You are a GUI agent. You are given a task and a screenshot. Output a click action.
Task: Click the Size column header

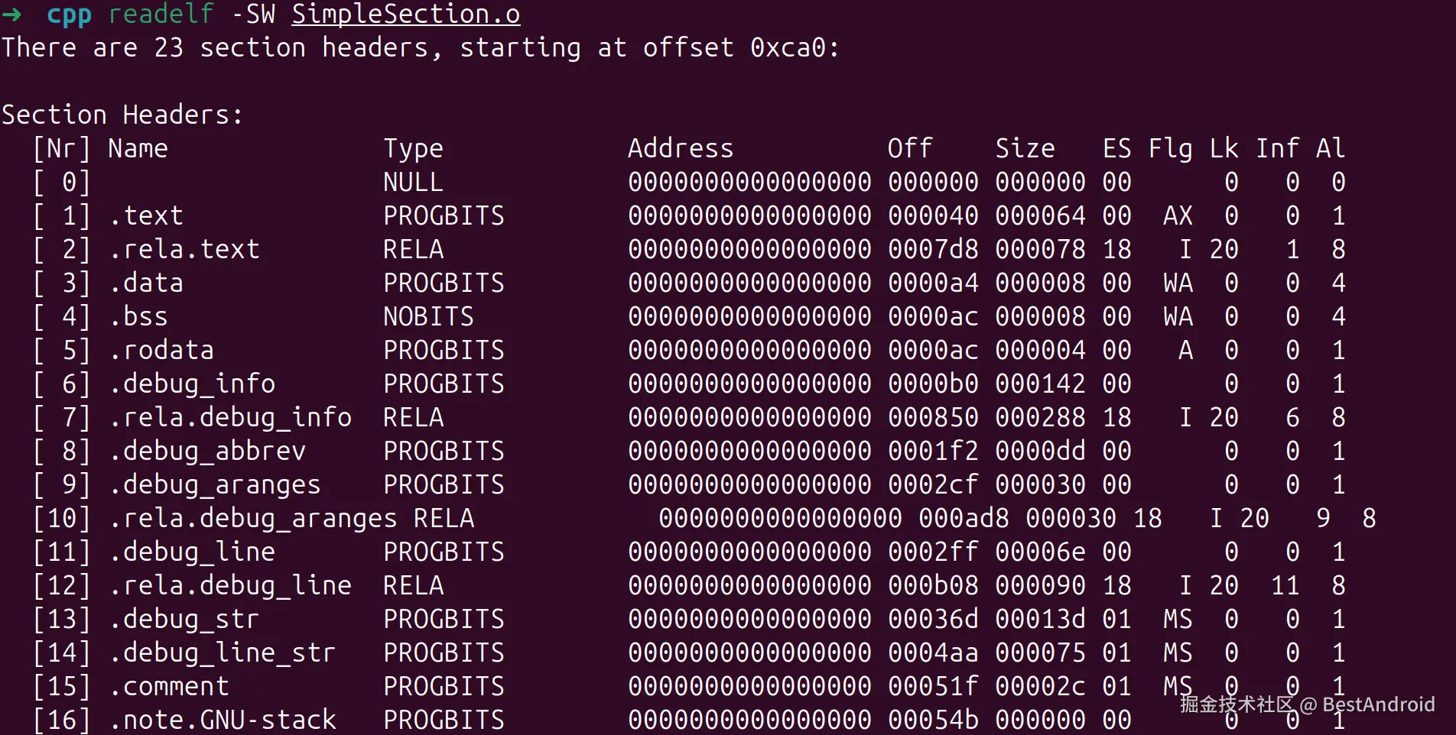1025,148
